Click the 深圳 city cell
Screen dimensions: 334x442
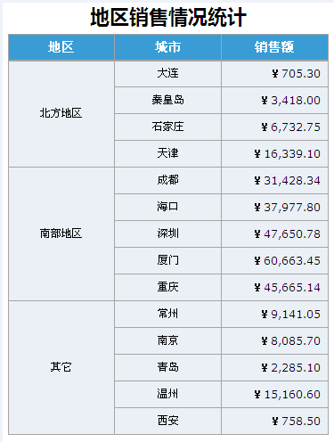click(x=167, y=233)
